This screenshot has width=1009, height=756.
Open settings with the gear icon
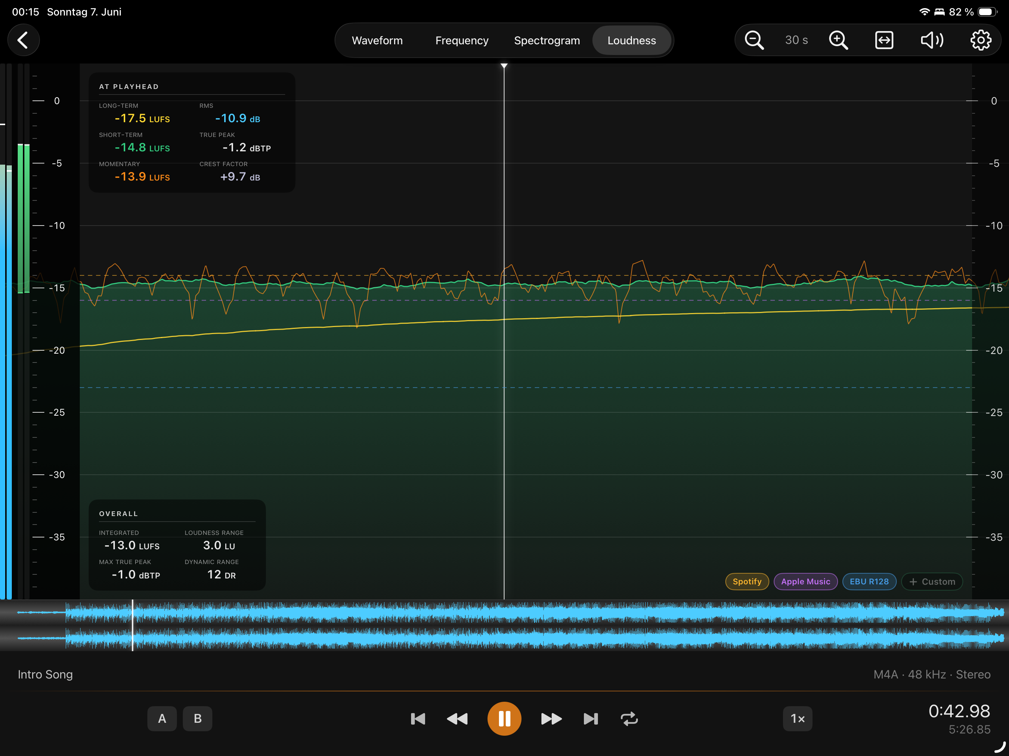(981, 40)
